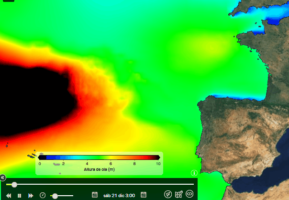This screenshot has height=200, width=289.
Task: Open calendar right of the date
Action: click(x=144, y=195)
